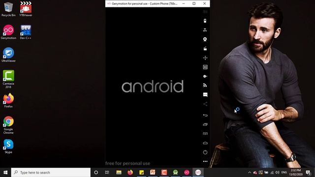Screen dimensions: 315x177
Task: Open Task View on the taskbar
Action: 107,173
